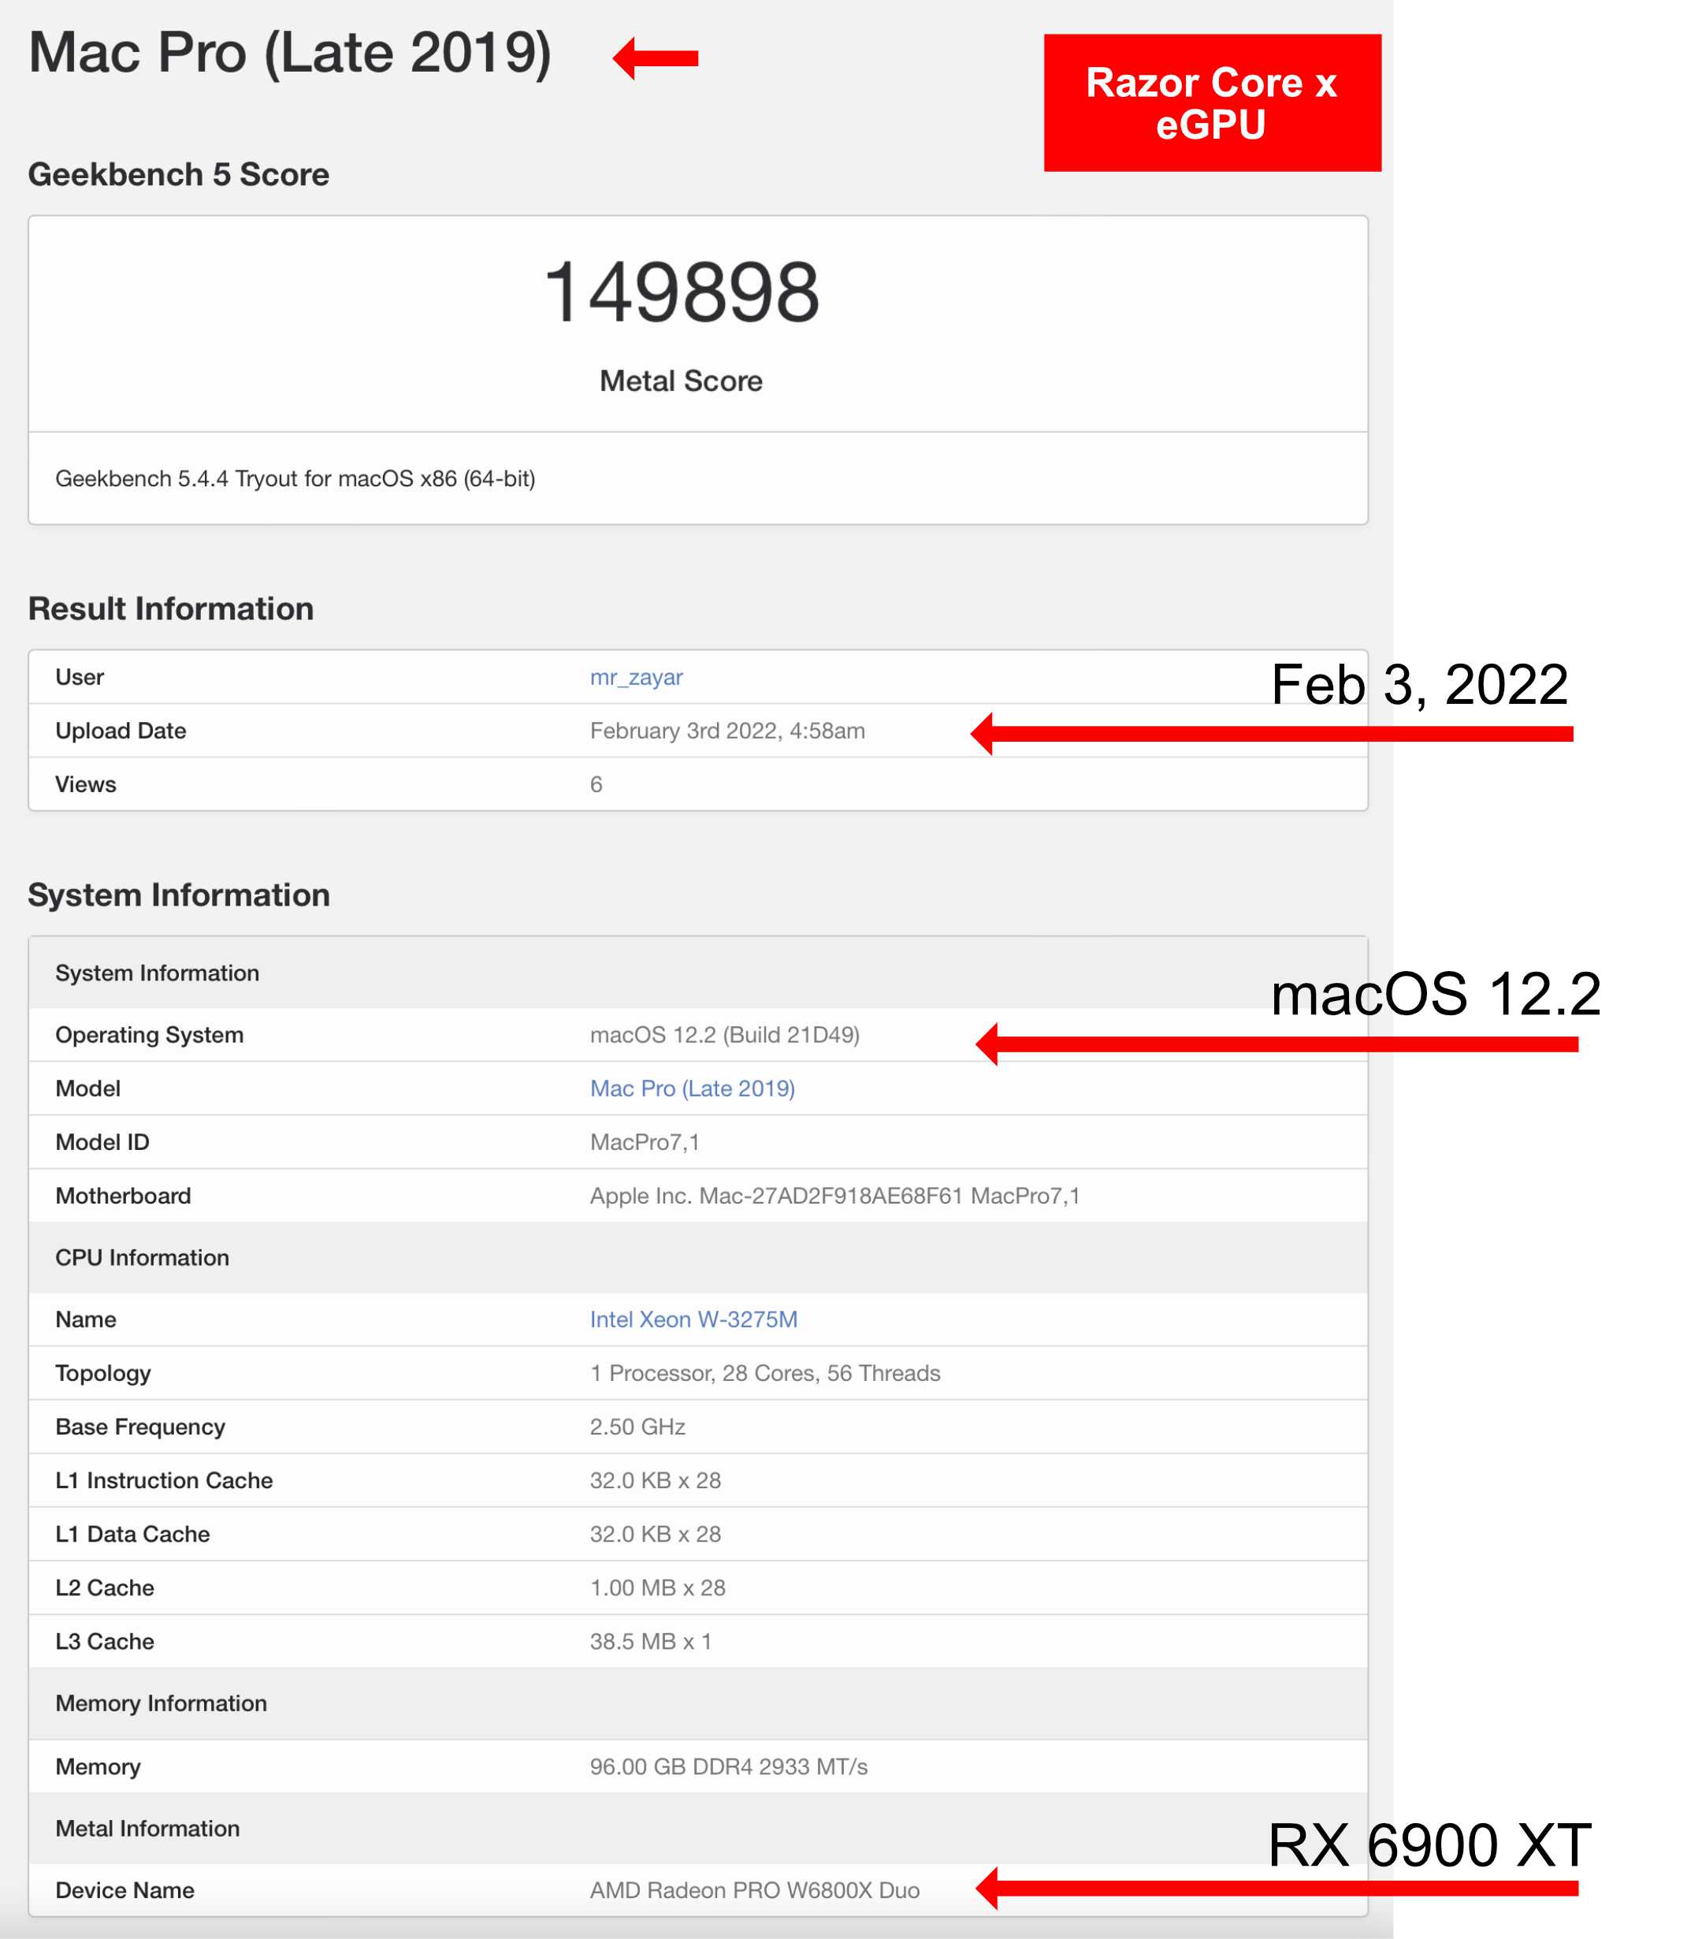The image size is (1702, 1939).
Task: Open the Mac Pro (Late 2019) model link
Action: 691,1088
